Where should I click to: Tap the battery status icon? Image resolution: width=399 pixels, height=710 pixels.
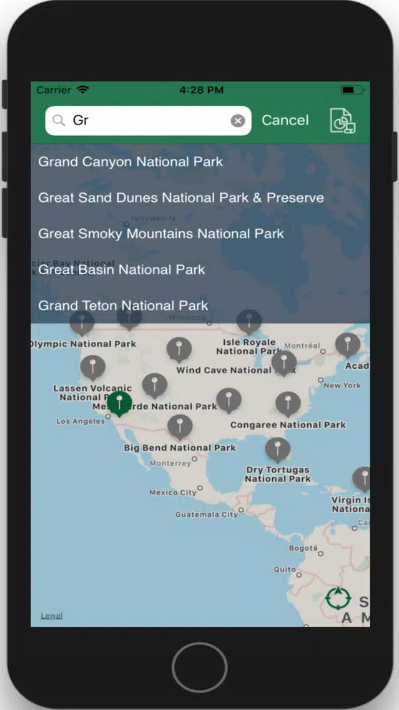tap(352, 89)
